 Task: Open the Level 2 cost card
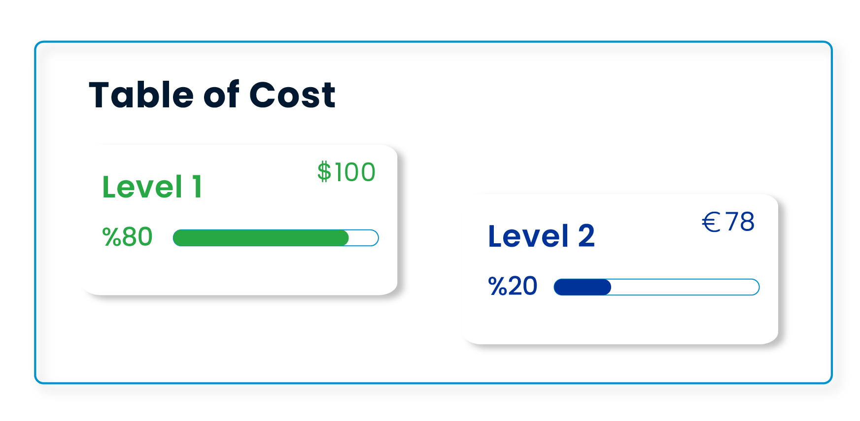pyautogui.click(x=621, y=269)
